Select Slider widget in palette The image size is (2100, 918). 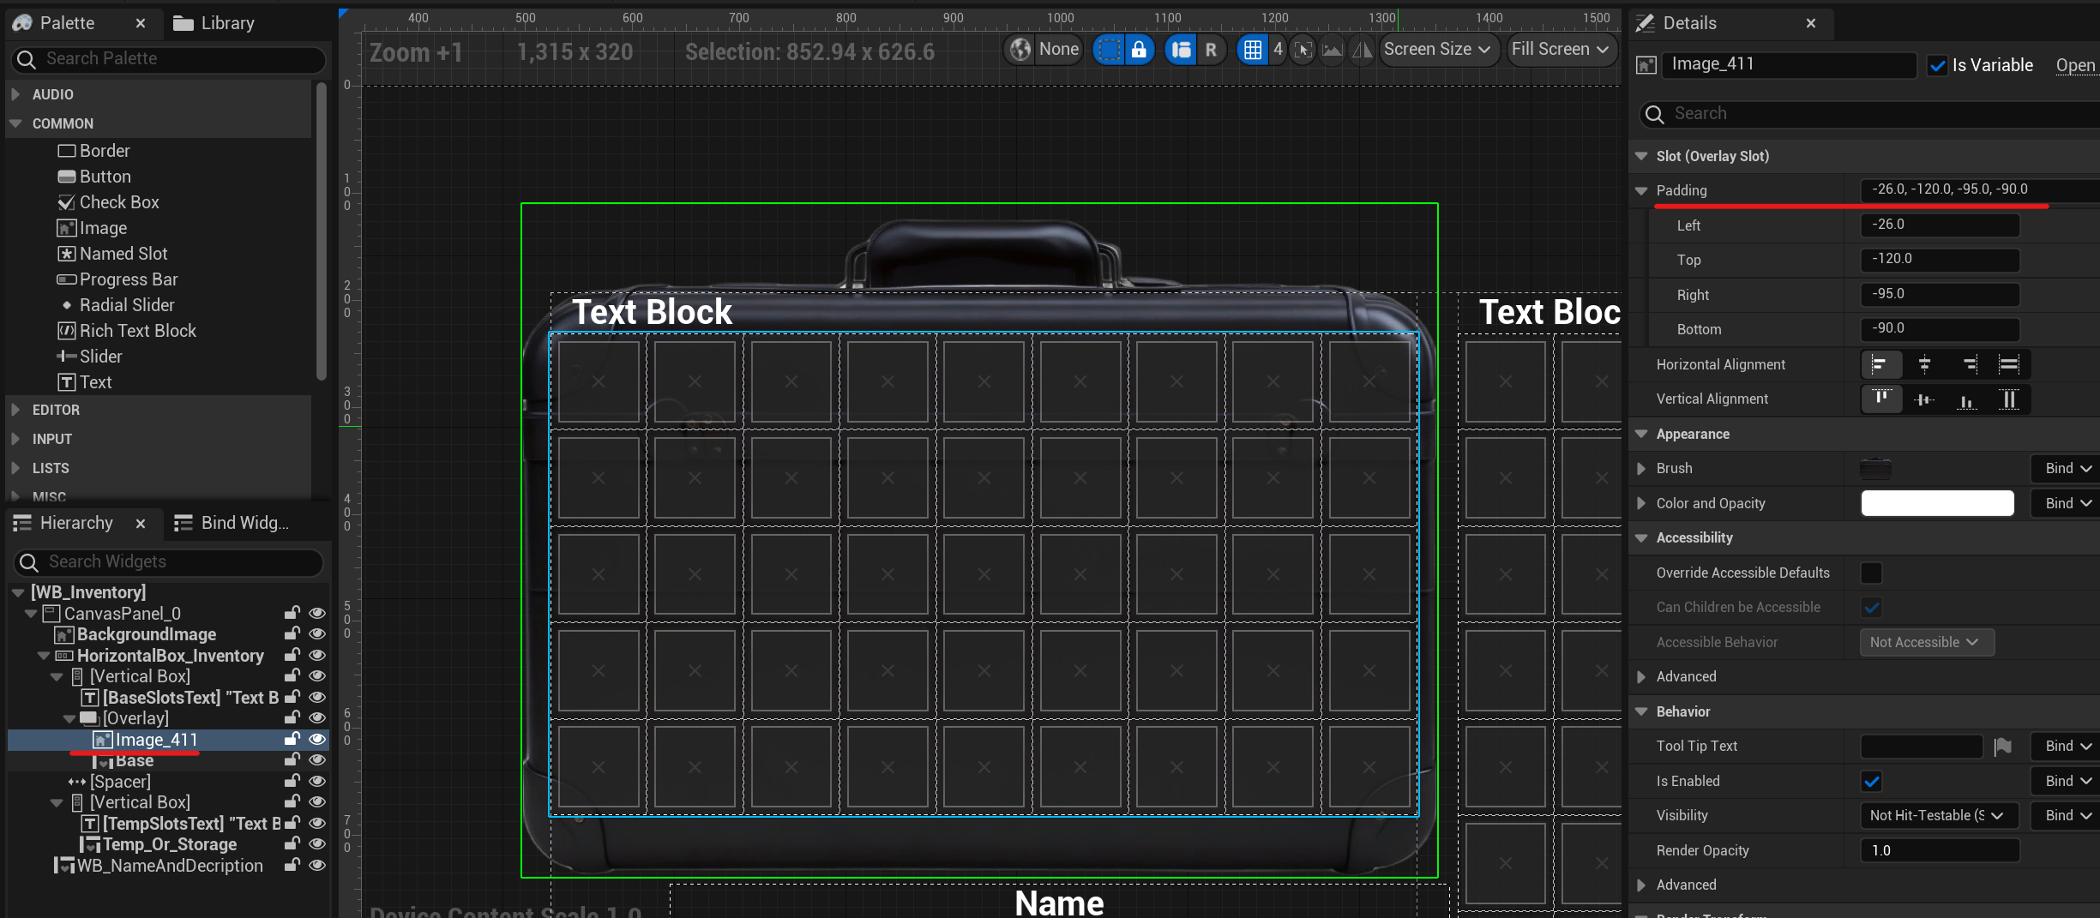(x=89, y=357)
